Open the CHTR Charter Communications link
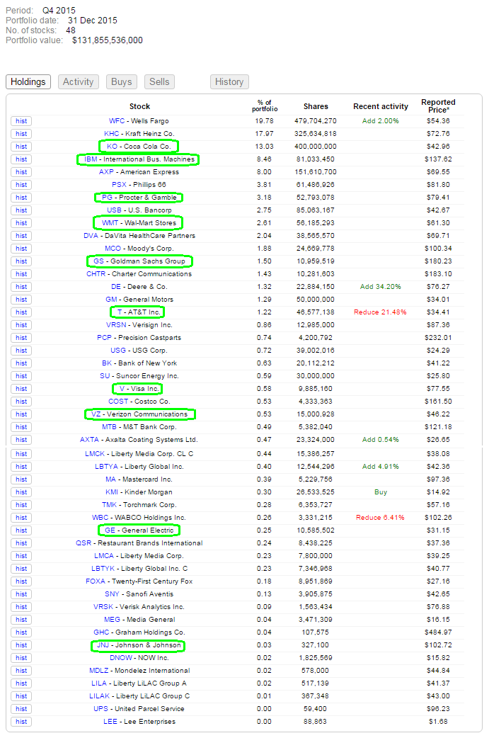This screenshot has width=489, height=738. coord(96,273)
